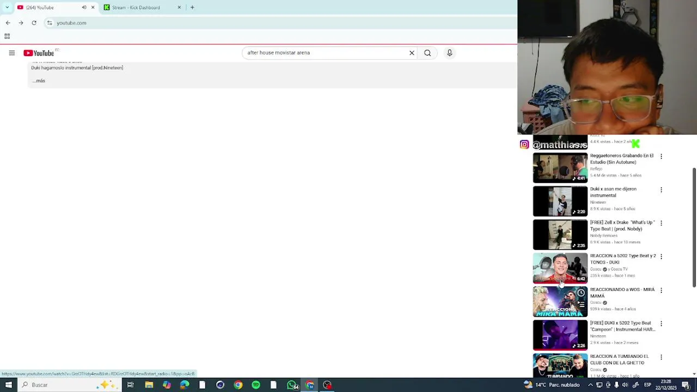697x392 pixels.
Task: Open Nobdy Remixes channel name
Action: pos(604,236)
